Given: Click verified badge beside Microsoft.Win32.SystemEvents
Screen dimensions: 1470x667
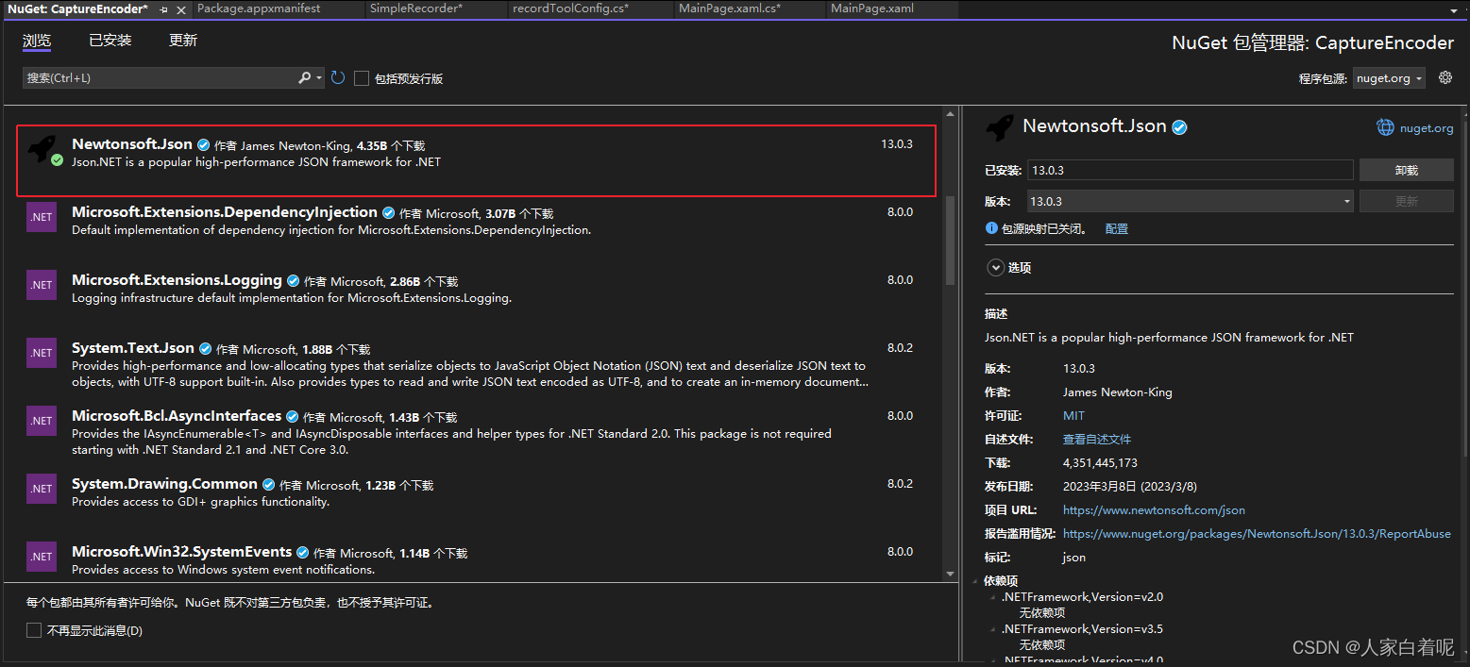Looking at the screenshot, I should pos(302,553).
